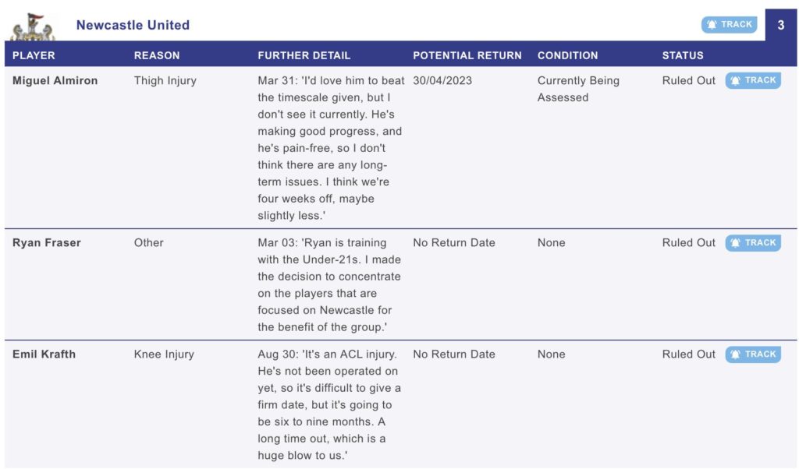Sort by the Reason column header
The height and width of the screenshot is (469, 799).
(157, 55)
